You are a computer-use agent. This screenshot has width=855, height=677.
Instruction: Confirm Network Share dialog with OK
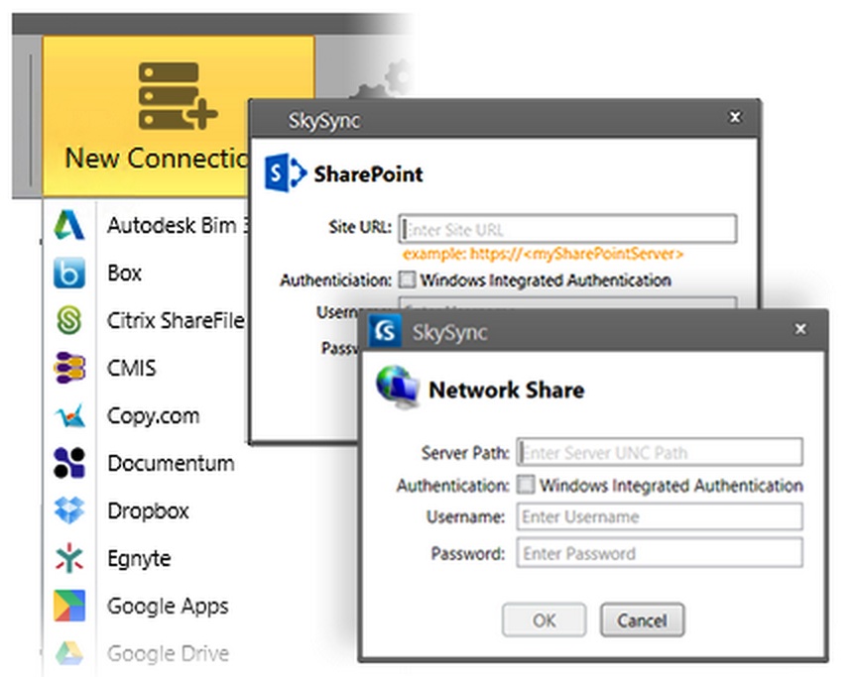(x=545, y=620)
